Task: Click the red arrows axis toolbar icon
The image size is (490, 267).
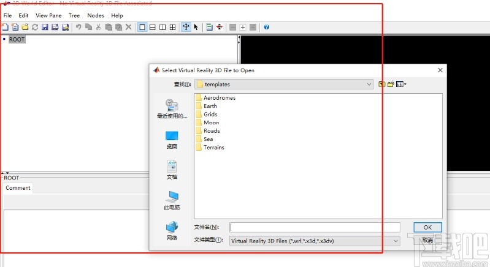Action: pyautogui.click(x=220, y=27)
